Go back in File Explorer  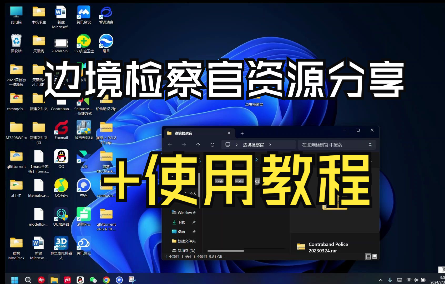pyautogui.click(x=170, y=145)
